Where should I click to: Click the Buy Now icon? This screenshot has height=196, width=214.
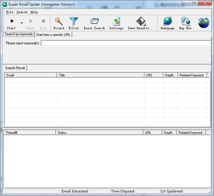185,22
